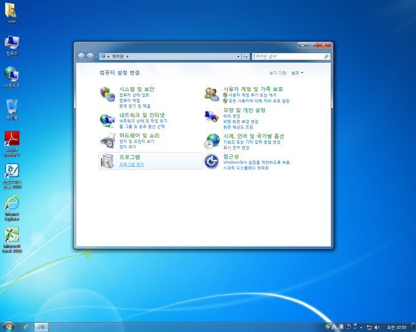The width and height of the screenshot is (416, 332).
Task: Click the 화면 해상도 조정 link
Action: click(x=238, y=127)
